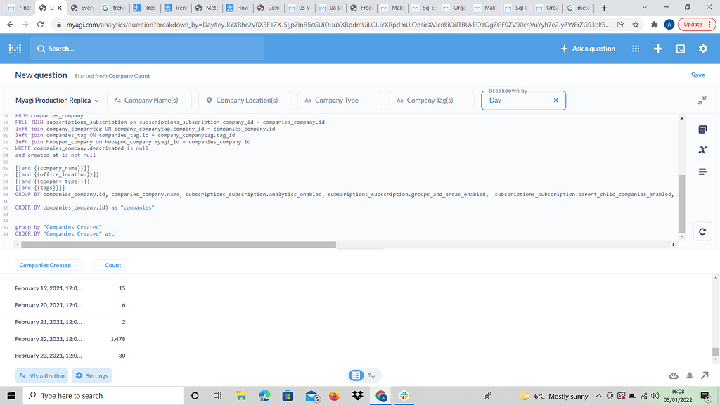The width and height of the screenshot is (720, 405).
Task: Click the Windows taskbar search box
Action: [103, 396]
